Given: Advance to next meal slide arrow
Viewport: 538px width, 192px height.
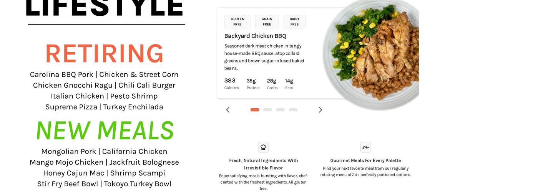Looking at the screenshot, I should coord(320,110).
